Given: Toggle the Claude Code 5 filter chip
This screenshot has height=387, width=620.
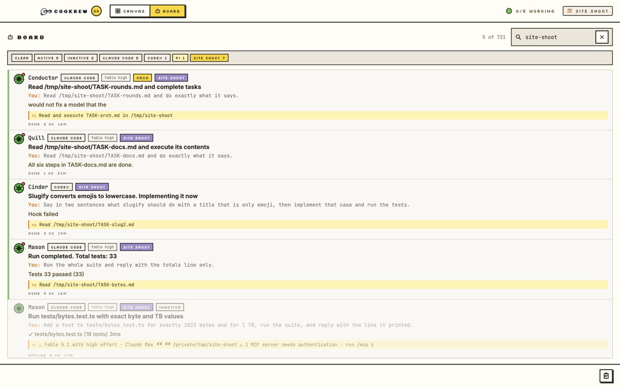Looking at the screenshot, I should pyautogui.click(x=120, y=58).
